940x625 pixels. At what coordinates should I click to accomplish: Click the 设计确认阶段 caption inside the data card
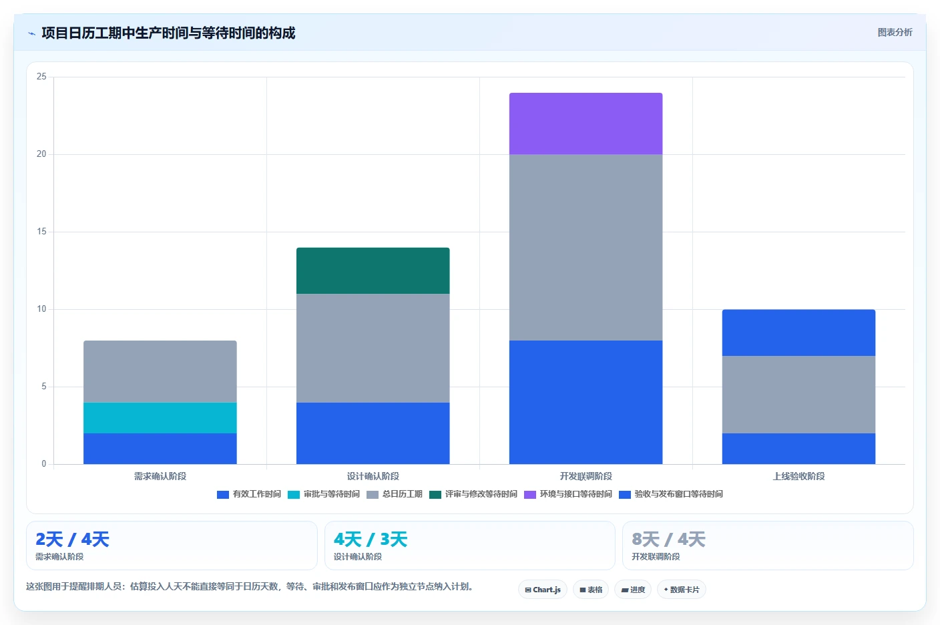[358, 557]
